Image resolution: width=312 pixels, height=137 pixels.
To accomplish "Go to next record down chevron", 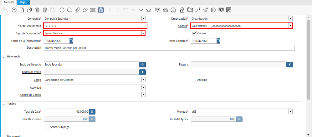I will (141, 10).
